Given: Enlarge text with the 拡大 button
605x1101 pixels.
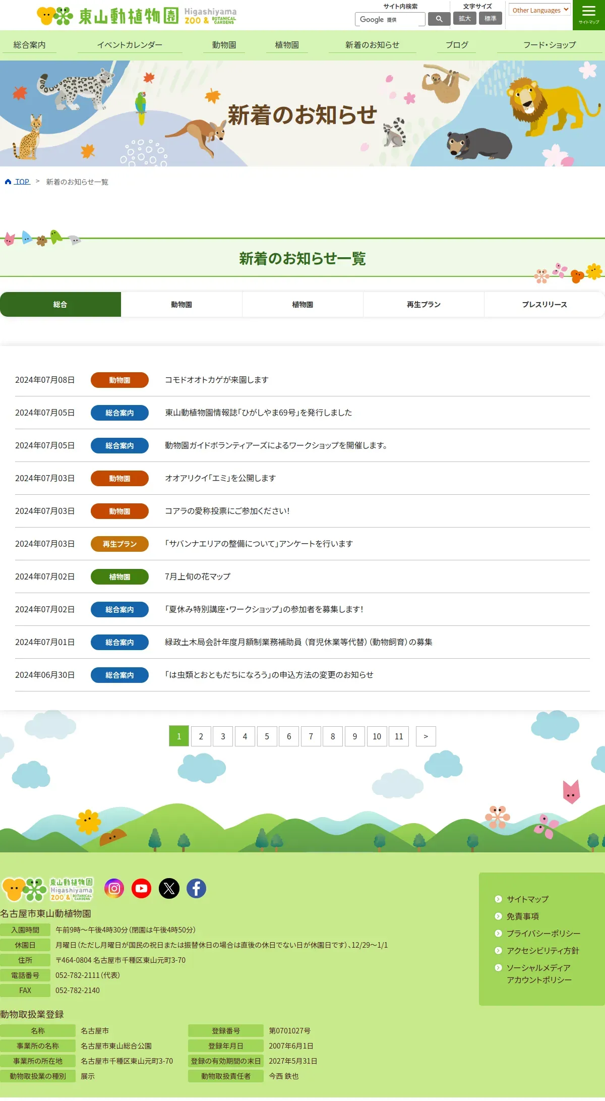Looking at the screenshot, I should coord(464,19).
